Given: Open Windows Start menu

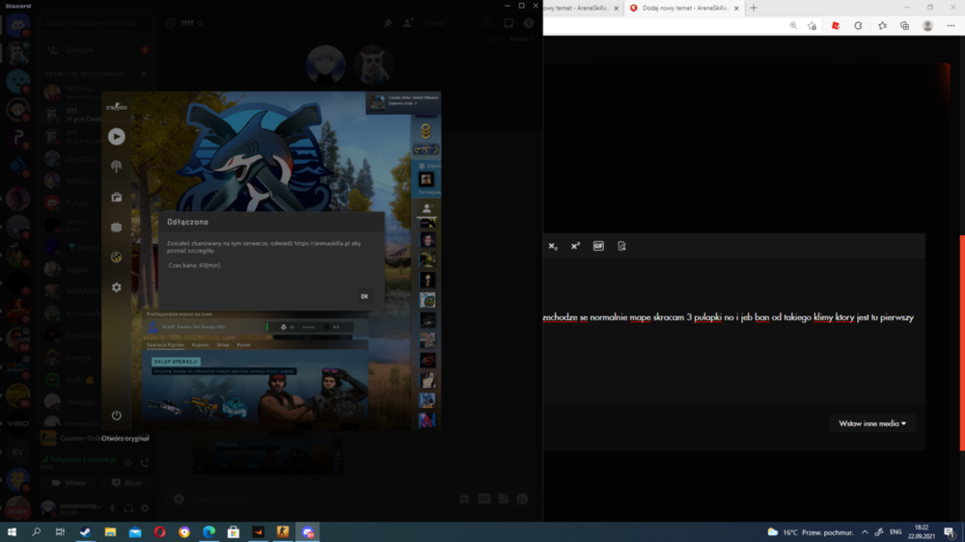Looking at the screenshot, I should (x=12, y=532).
